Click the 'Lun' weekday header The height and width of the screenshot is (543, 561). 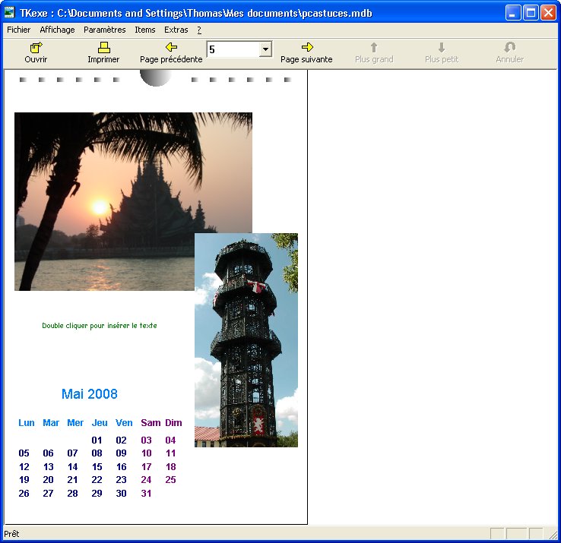[x=27, y=423]
